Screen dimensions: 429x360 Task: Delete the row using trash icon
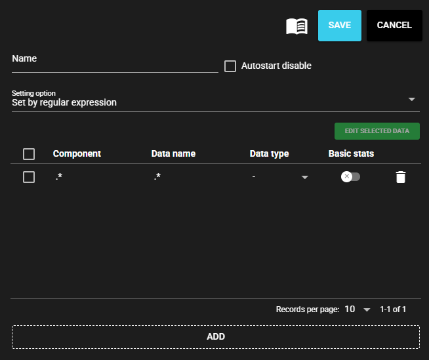(x=401, y=177)
